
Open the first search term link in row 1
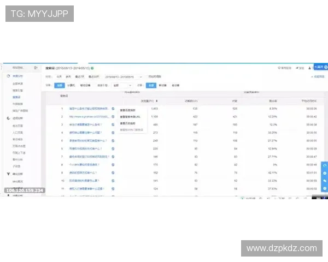(89, 109)
